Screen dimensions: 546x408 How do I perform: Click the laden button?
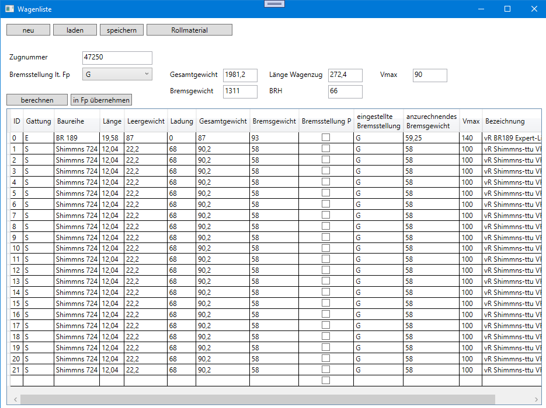[x=75, y=30]
